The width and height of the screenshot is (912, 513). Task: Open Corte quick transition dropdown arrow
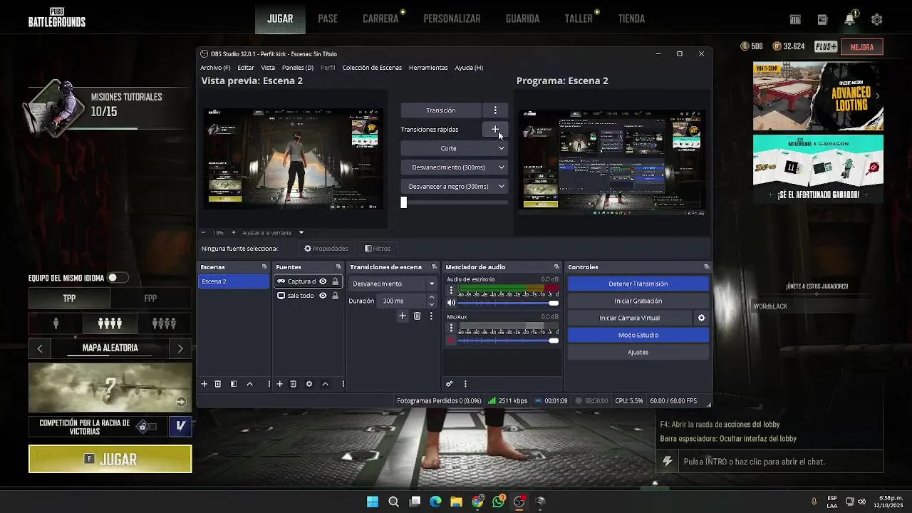(x=502, y=148)
